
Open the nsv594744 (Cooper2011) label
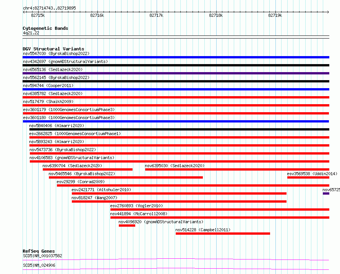(48, 85)
